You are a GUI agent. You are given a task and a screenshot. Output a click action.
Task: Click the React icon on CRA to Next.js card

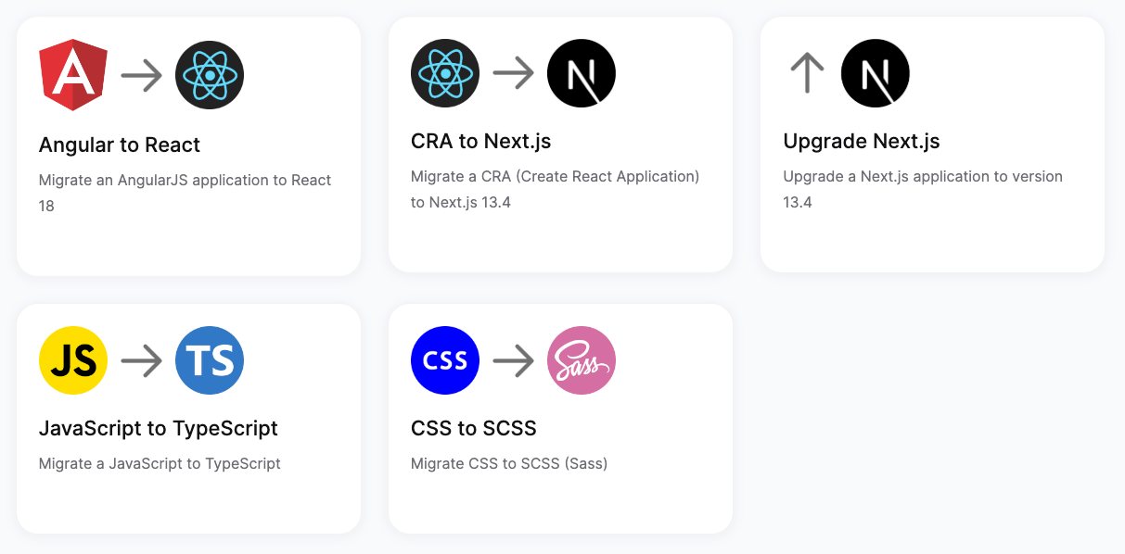(x=444, y=72)
